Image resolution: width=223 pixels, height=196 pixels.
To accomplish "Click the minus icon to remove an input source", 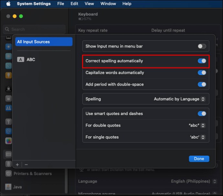I will pyautogui.click(x=26, y=165).
